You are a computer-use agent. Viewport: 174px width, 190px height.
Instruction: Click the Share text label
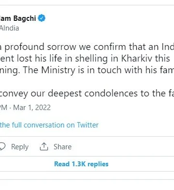click(62, 147)
